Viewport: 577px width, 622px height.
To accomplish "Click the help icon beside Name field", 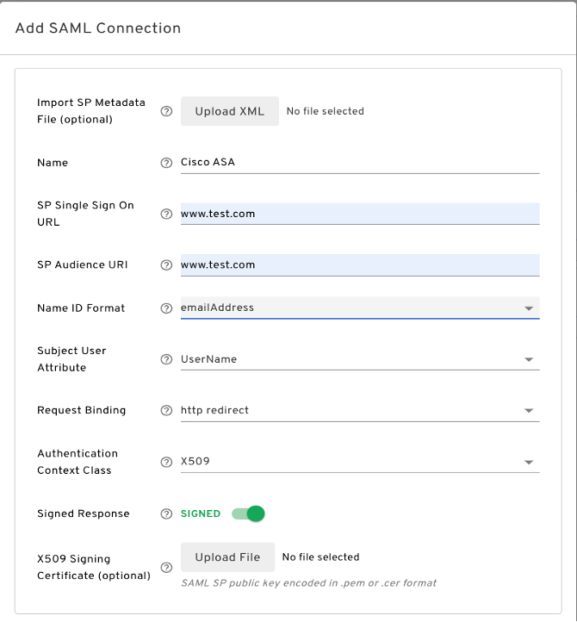I will (167, 163).
